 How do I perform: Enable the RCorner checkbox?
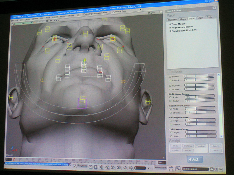pyautogui.click(x=170, y=85)
